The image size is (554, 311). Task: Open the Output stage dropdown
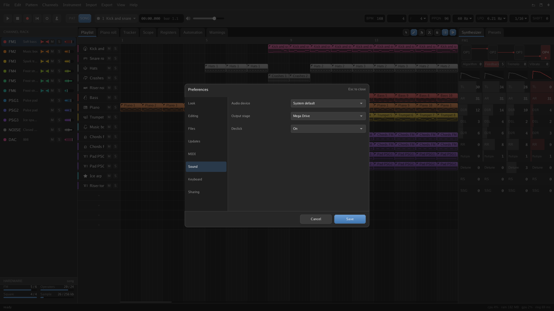328,116
